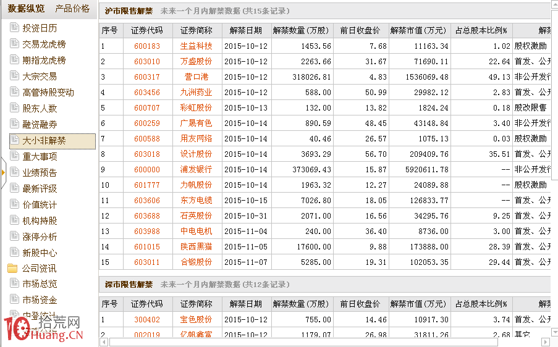Click the document icon beside 最新评级
This screenshot has width=558, height=347.
click(14, 188)
